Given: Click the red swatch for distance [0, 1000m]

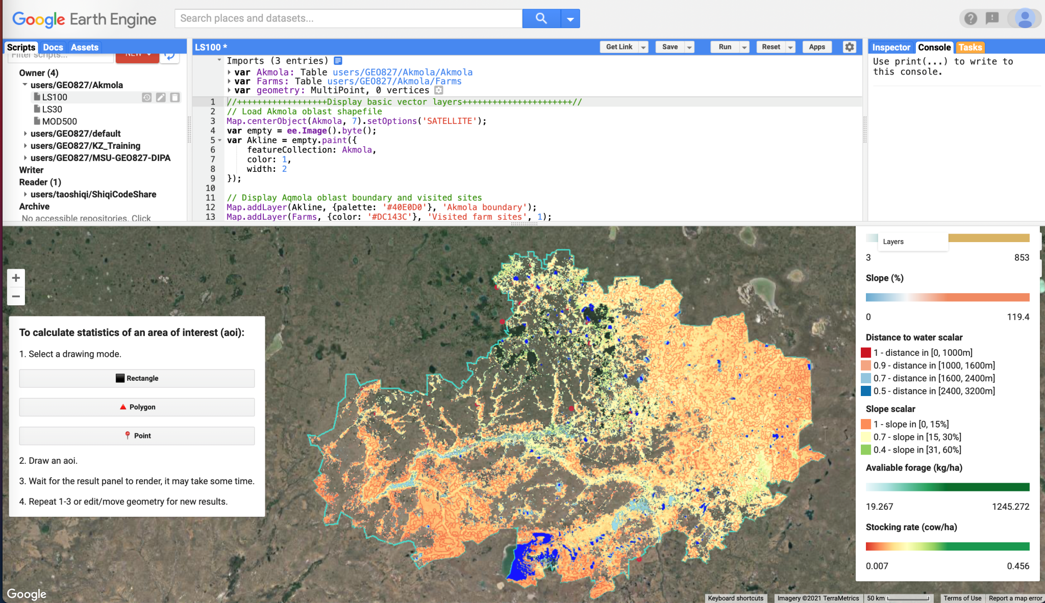Looking at the screenshot, I should click(866, 353).
